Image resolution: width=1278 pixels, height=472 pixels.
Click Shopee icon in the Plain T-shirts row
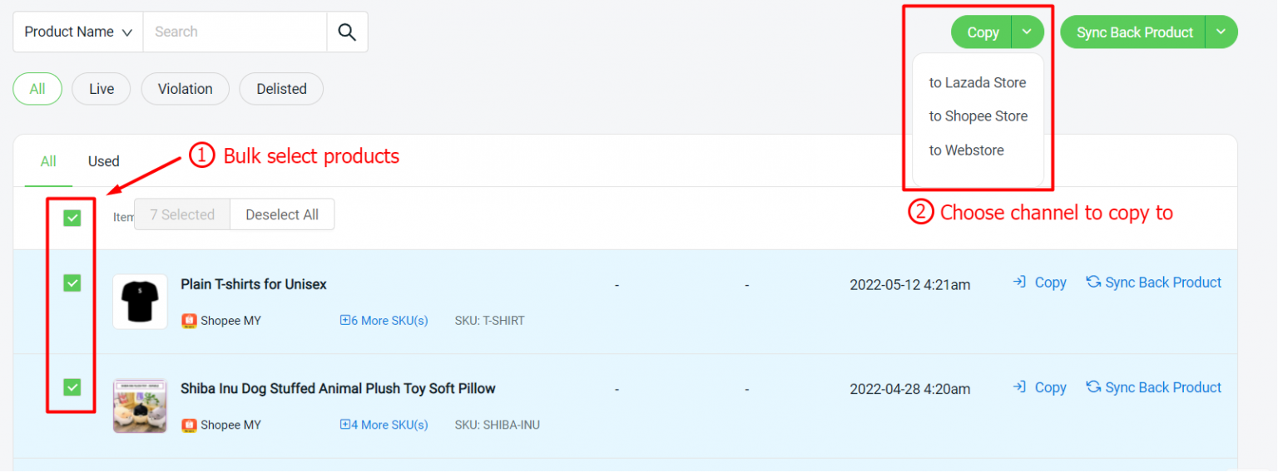[189, 321]
